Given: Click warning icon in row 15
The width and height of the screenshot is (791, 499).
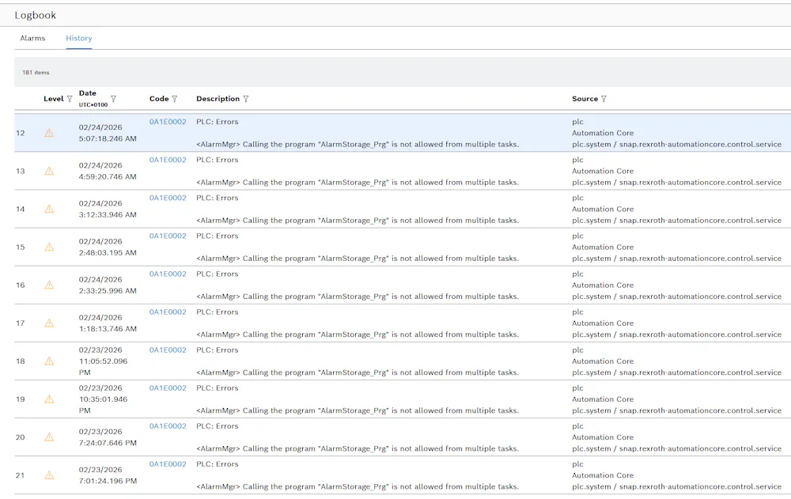Looking at the screenshot, I should tap(49, 248).
